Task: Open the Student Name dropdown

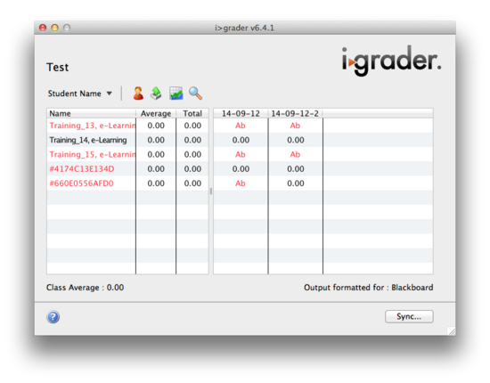Action: click(79, 94)
